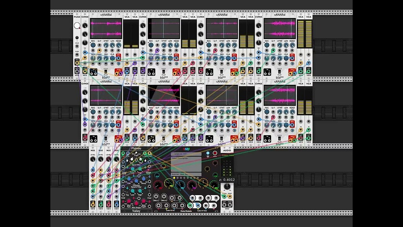
Task: Click the Plateau Diffusion knob
Action: 136,181
